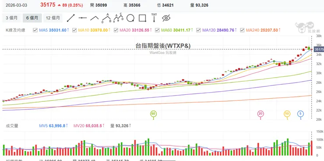
Task: Click the date 2026-03-03 text
Action: point(16,5)
